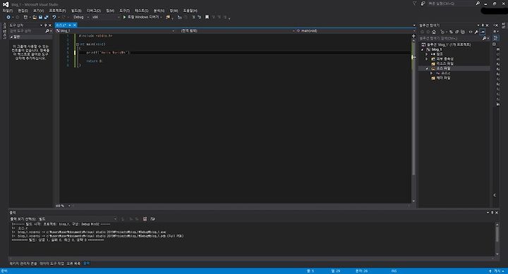Open the 도움말(H) Help menu
Viewport: 508px width, 274px height.
pyautogui.click(x=190, y=11)
